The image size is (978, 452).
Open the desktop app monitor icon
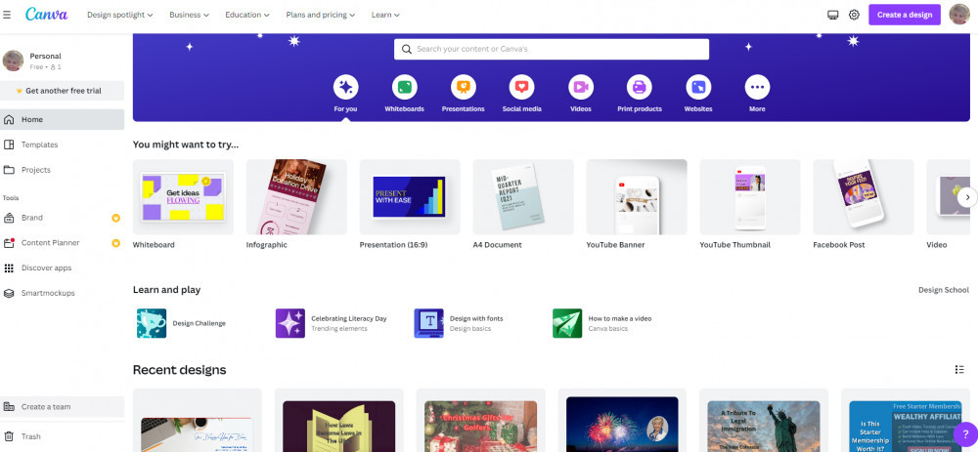coord(832,15)
